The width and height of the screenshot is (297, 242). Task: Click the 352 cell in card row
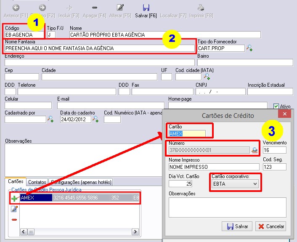pyautogui.click(x=121, y=198)
